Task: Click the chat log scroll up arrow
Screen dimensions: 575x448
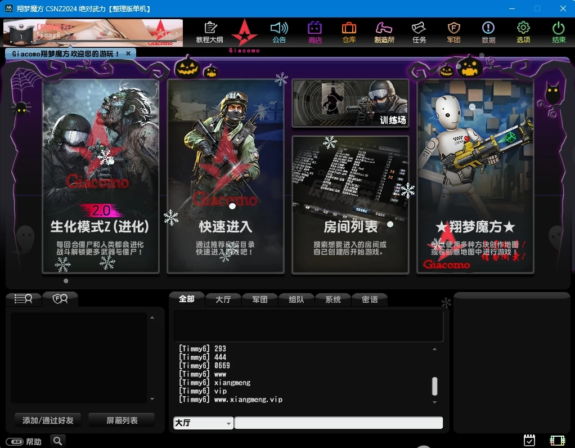Action: [x=434, y=349]
